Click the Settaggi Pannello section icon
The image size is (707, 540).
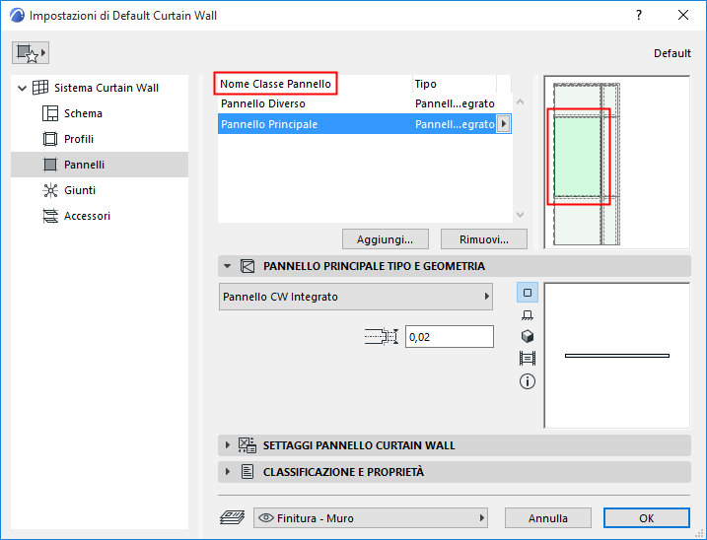[x=247, y=445]
